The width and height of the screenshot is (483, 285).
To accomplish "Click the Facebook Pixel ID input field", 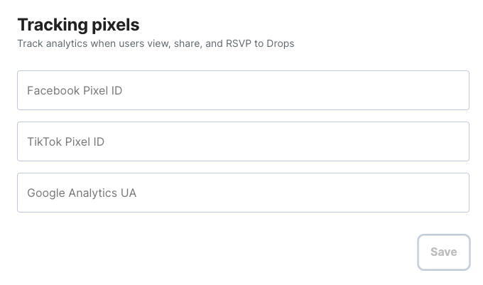I will pos(243,90).
